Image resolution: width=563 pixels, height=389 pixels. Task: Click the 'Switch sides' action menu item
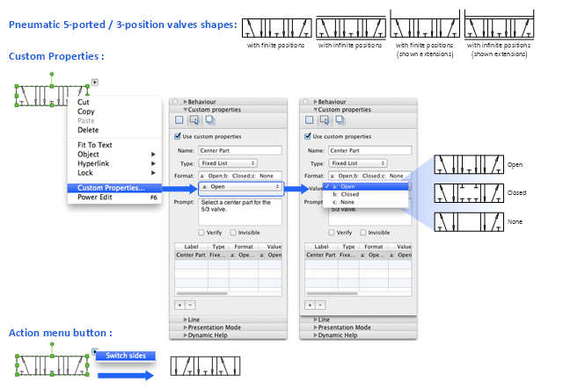[126, 356]
